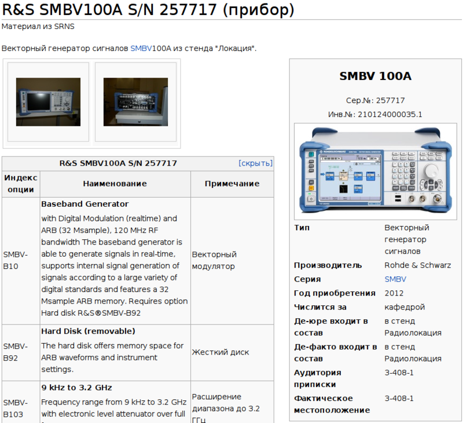
Task: Select the 'Год приобретения' label
Action: pos(335,293)
